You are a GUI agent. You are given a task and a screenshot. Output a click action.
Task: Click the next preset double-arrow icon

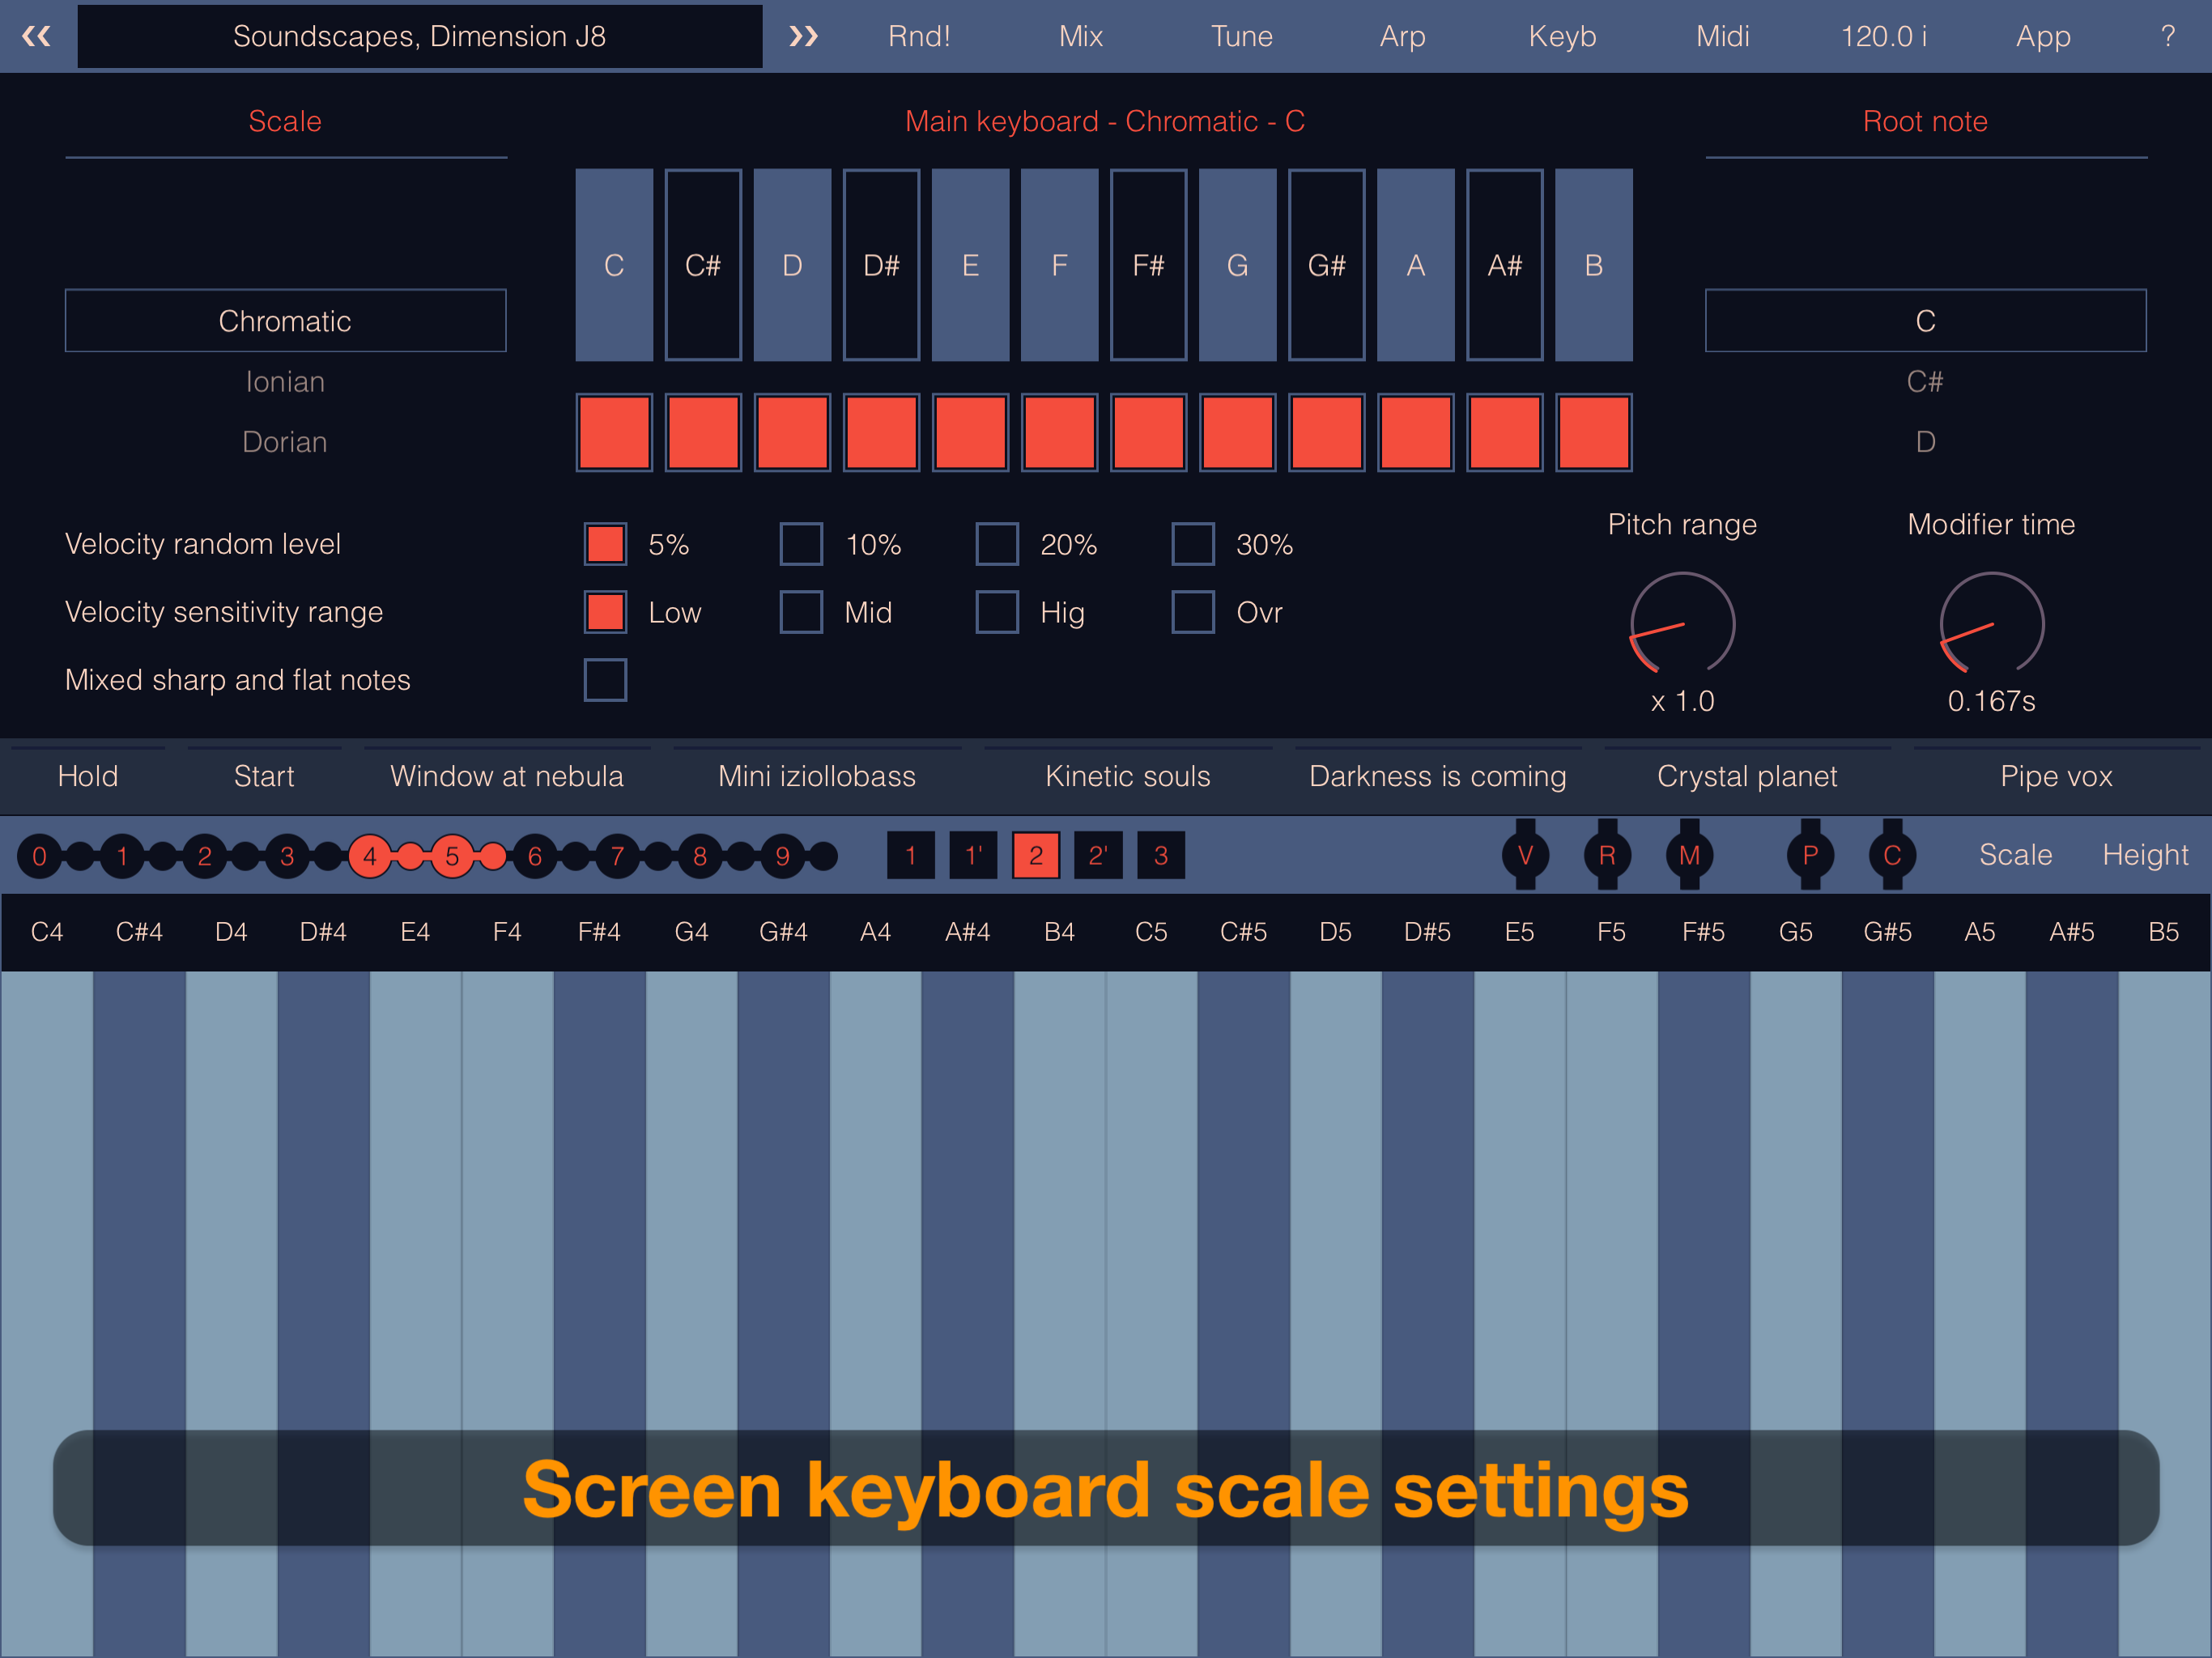click(803, 36)
